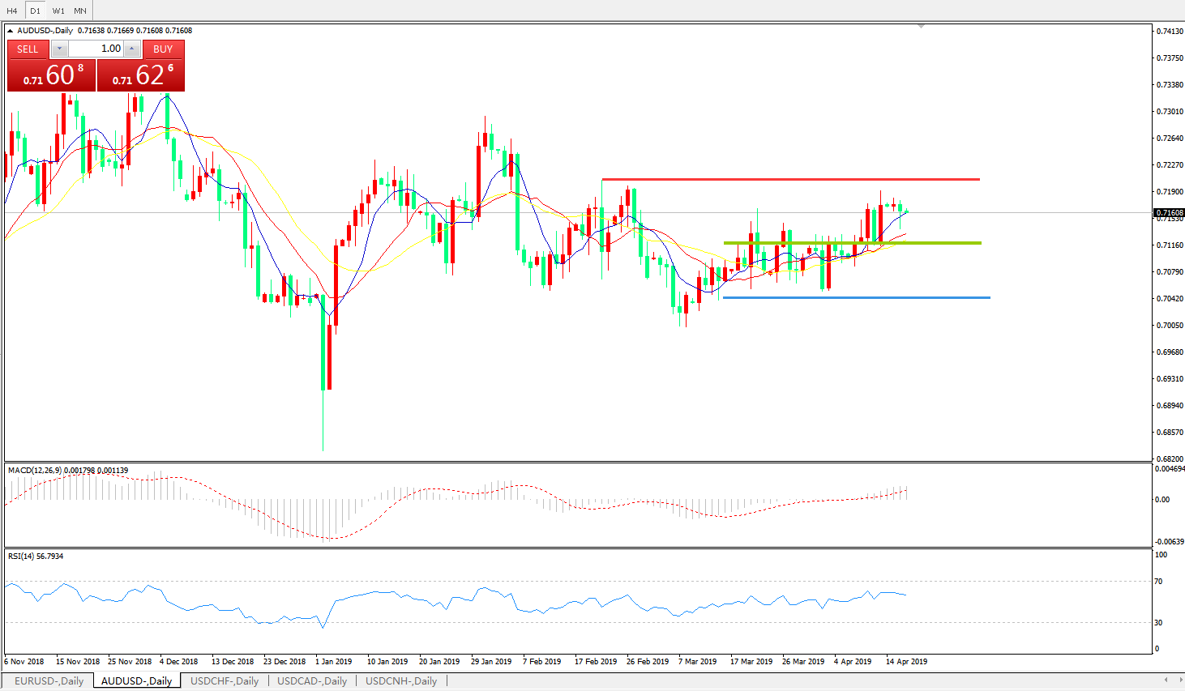This screenshot has height=691, width=1185.
Task: Click the chart shift marker triangle
Action: (921, 27)
